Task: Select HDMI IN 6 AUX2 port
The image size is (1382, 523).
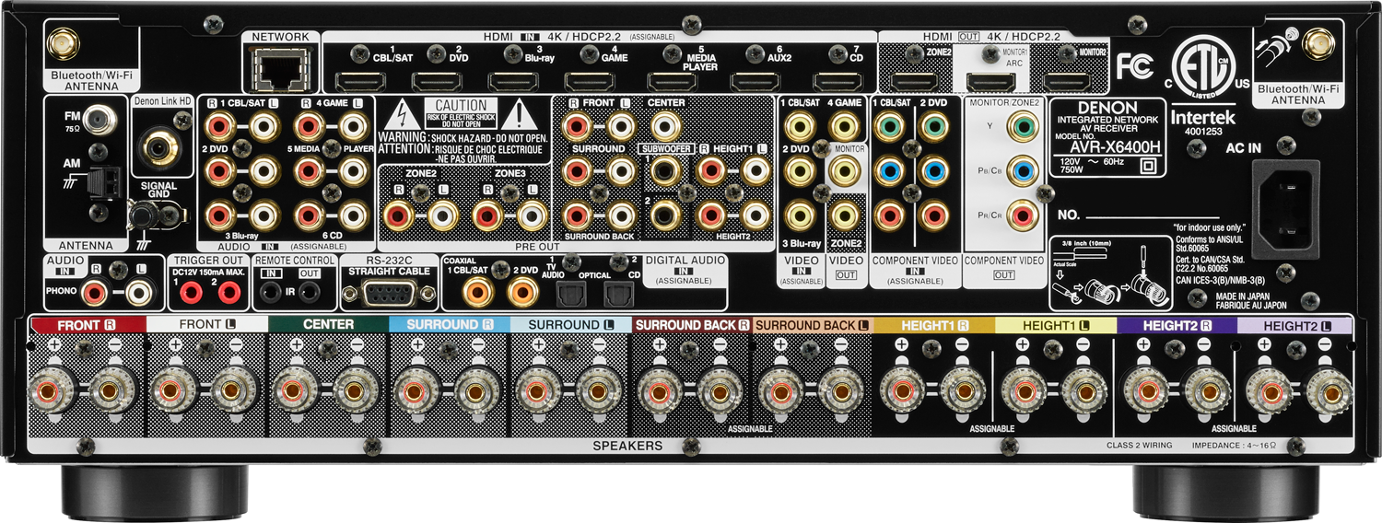Action: tap(755, 81)
